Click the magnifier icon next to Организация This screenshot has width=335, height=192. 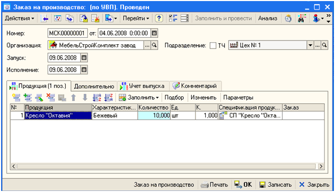(154, 45)
